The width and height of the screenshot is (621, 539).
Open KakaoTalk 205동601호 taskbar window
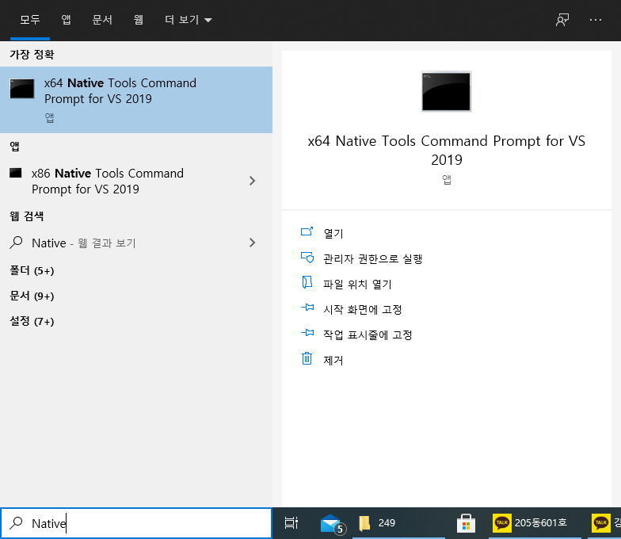(537, 523)
